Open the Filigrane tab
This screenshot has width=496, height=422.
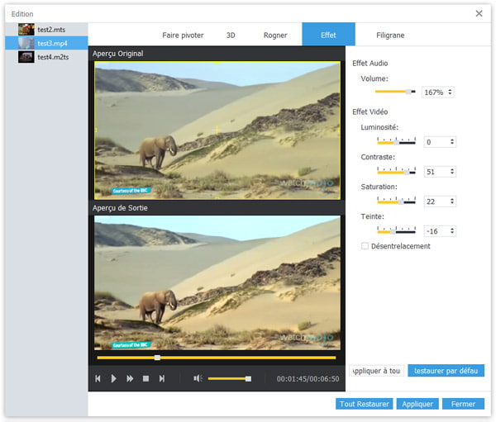pos(390,36)
